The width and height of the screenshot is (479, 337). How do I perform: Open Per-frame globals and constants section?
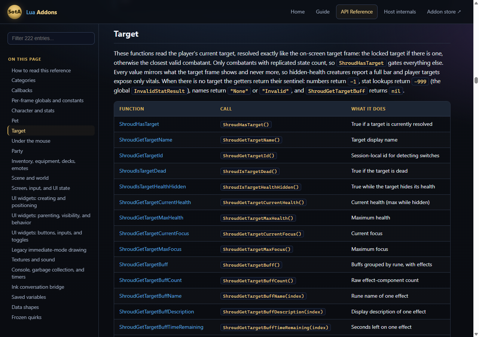[48, 100]
